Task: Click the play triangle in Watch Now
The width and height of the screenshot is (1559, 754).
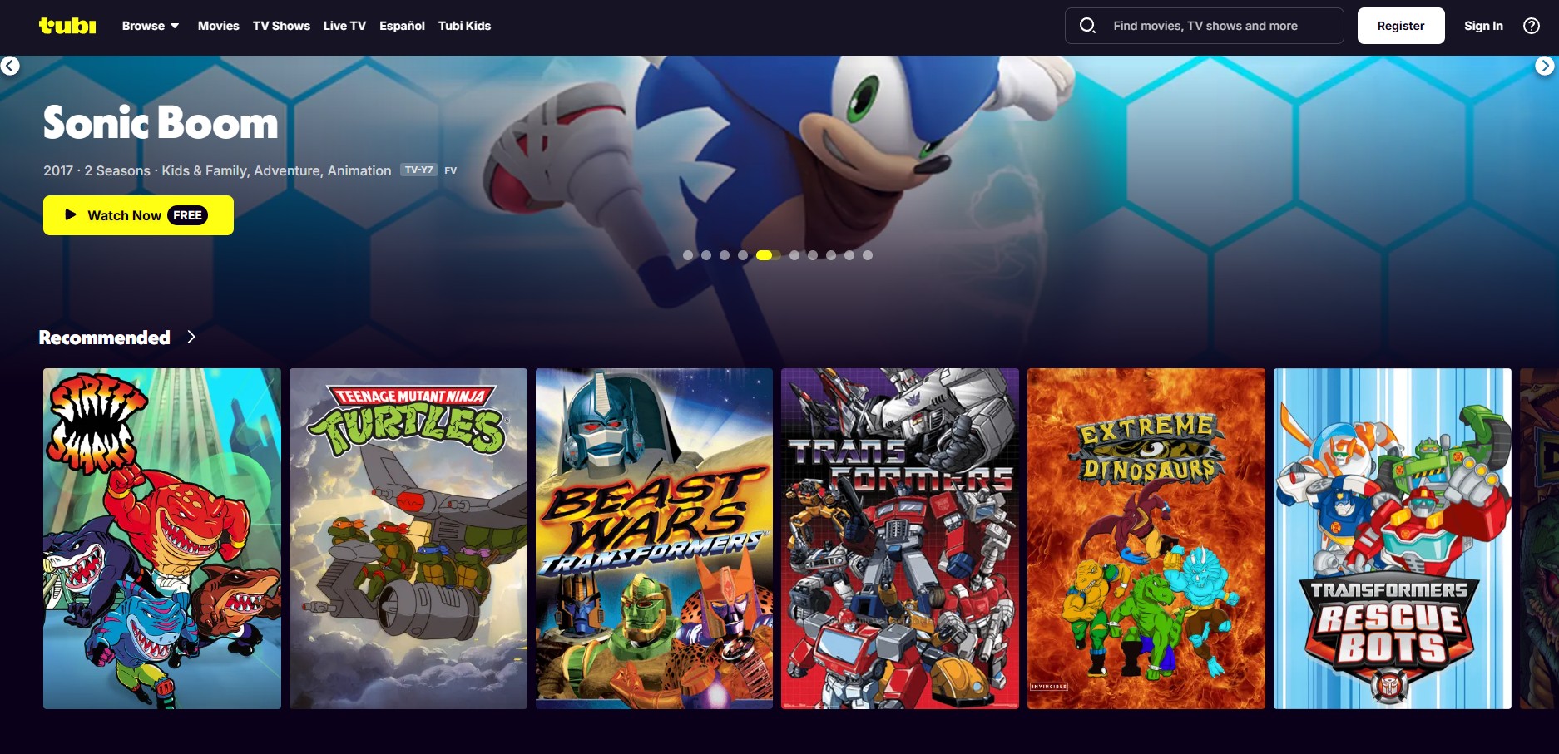Action: (71, 214)
